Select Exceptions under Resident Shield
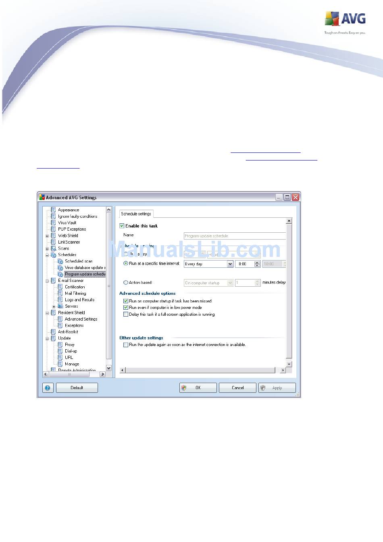The height and width of the screenshot is (542, 383). point(74,325)
